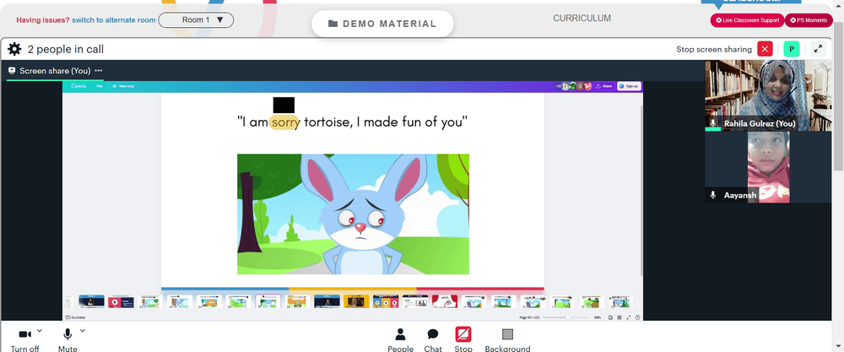
Task: Click switch to alternate room link
Action: coord(114,20)
